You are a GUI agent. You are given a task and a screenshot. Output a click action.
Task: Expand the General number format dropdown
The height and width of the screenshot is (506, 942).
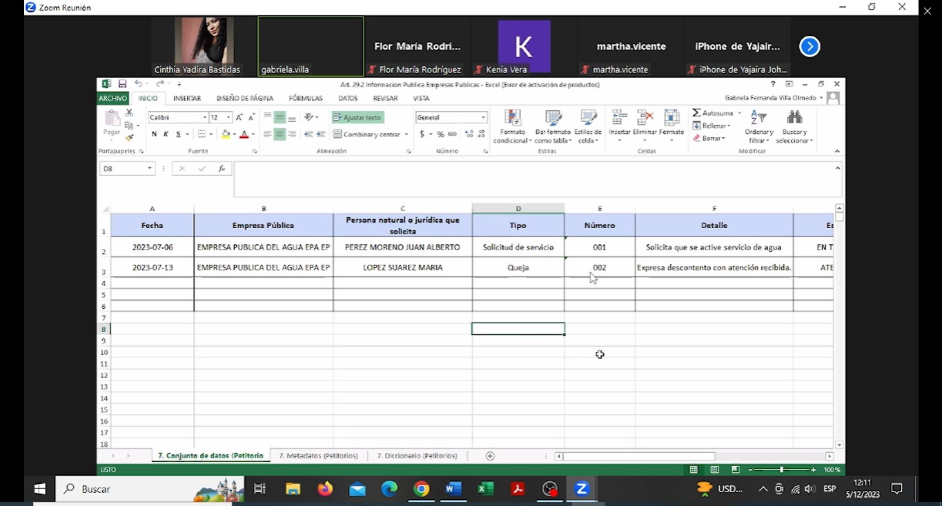tap(483, 118)
